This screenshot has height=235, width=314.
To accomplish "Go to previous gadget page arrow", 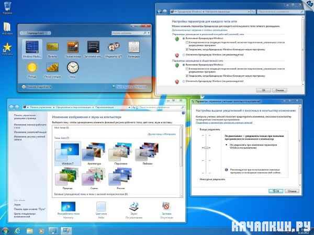I will (x=21, y=33).
